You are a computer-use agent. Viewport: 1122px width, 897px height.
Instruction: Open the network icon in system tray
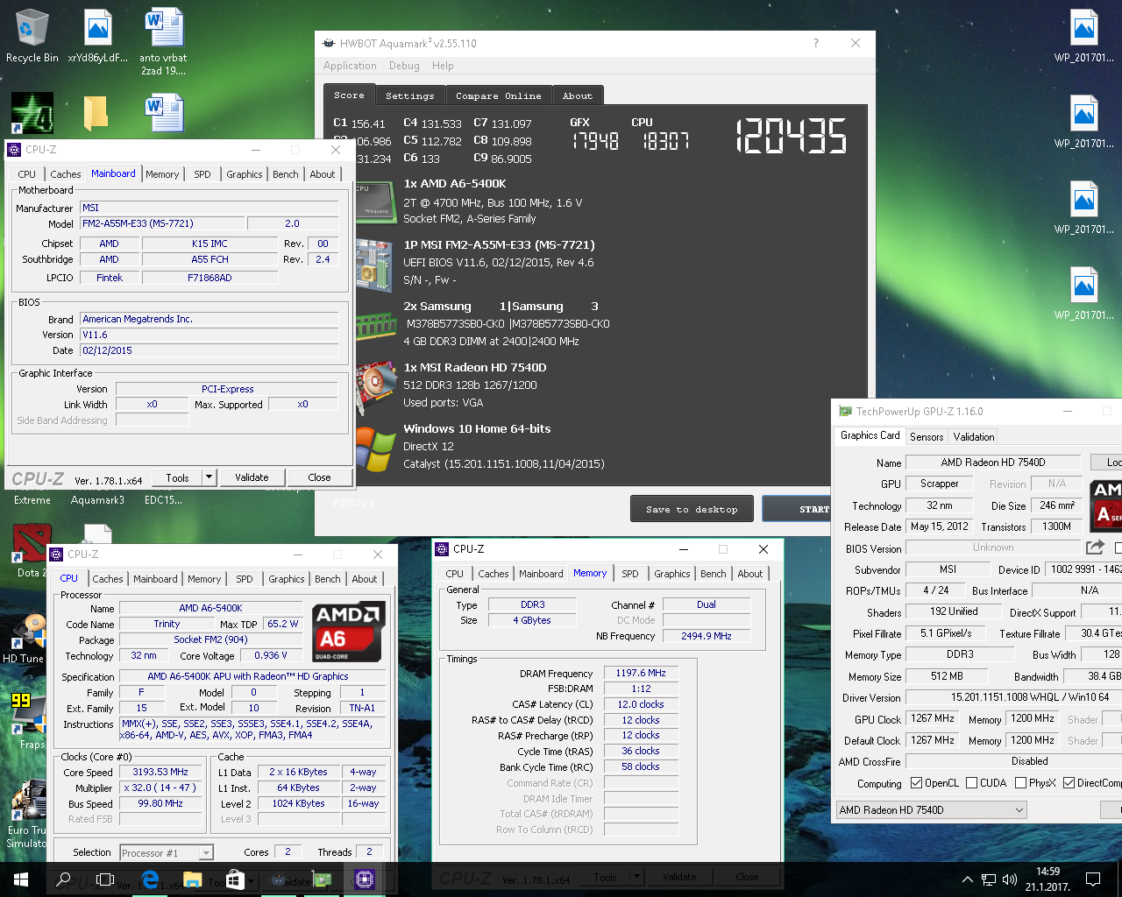tap(988, 879)
